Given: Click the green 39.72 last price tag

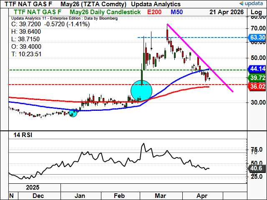Looking at the screenshot, I should 257,78.
